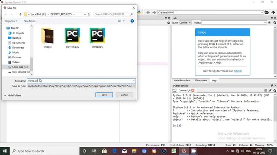
Task: Collapse with Hide Folders
Action: click(x=13, y=96)
